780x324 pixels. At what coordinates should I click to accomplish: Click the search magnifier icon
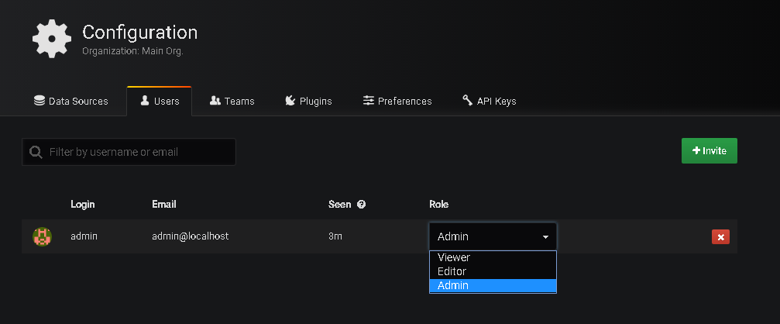pyautogui.click(x=36, y=152)
